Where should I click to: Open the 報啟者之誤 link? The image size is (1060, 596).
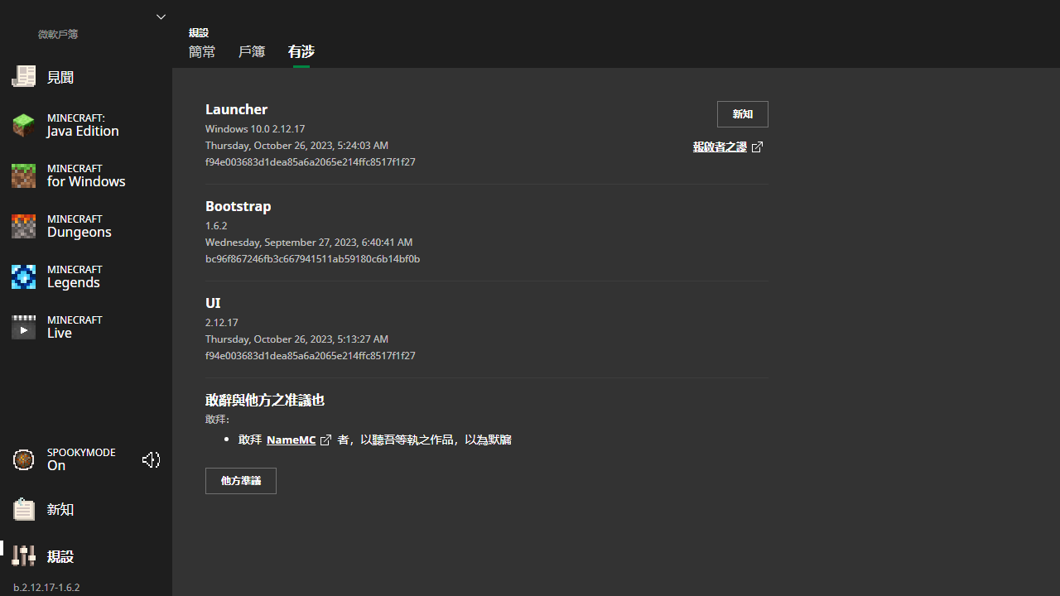(720, 147)
